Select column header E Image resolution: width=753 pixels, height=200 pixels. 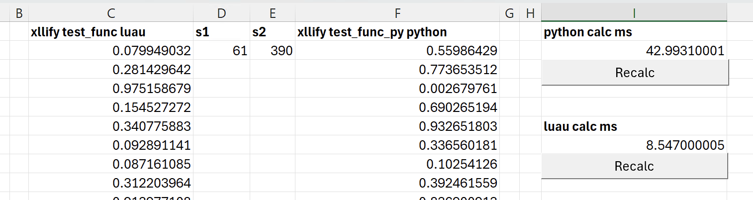273,14
